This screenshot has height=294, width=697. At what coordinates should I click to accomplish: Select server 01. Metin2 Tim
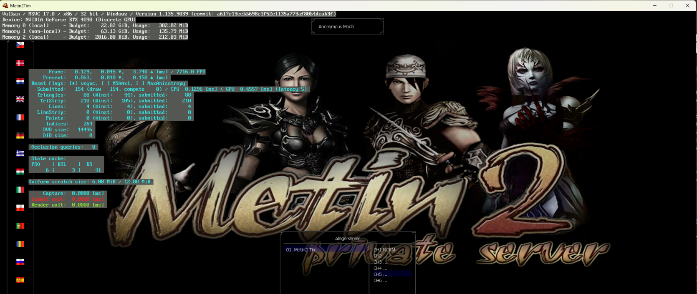[x=326, y=250]
